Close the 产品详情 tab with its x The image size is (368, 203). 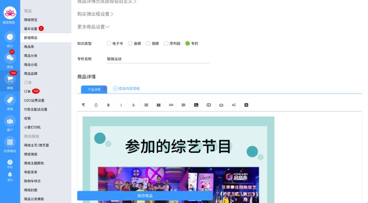104,88
